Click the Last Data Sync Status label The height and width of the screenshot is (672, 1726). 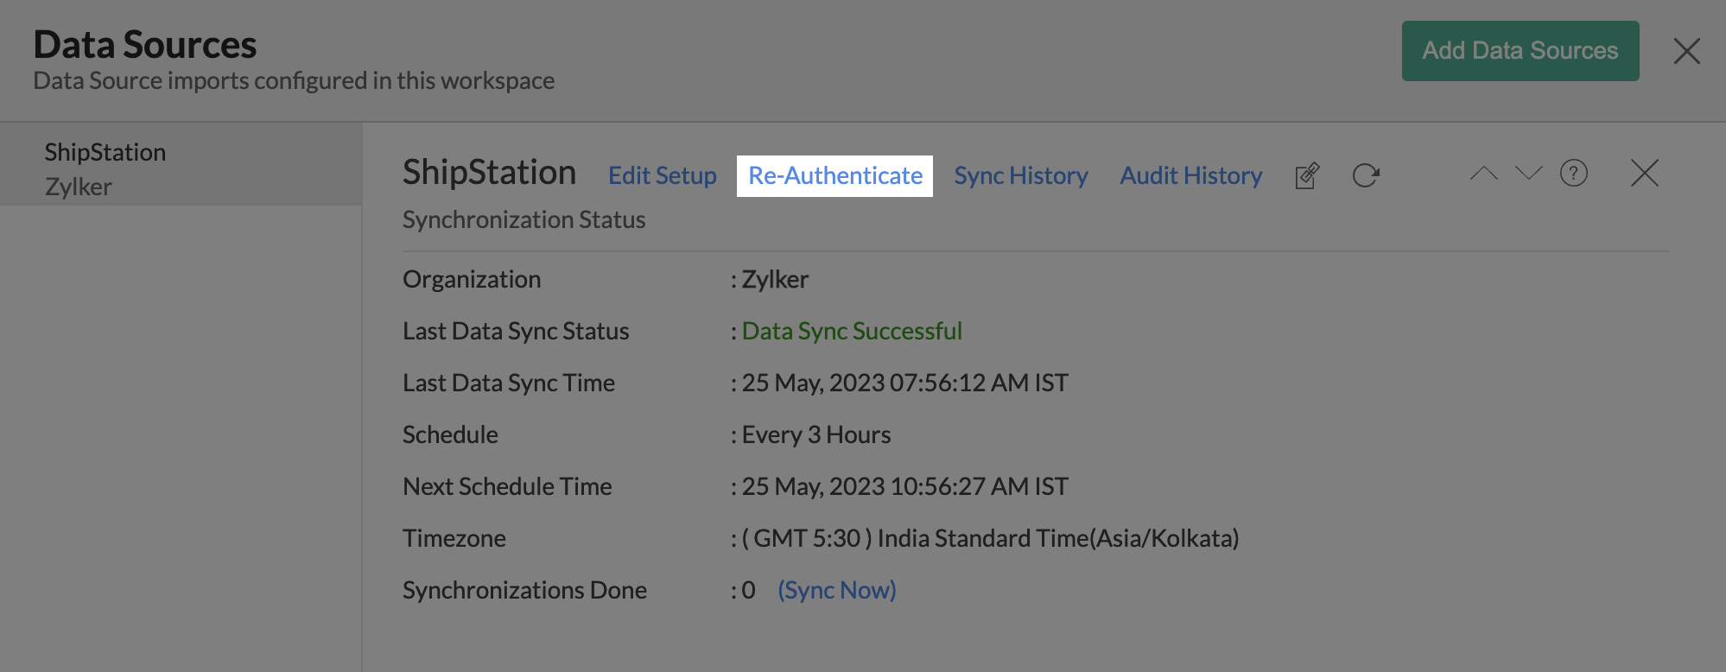point(516,331)
